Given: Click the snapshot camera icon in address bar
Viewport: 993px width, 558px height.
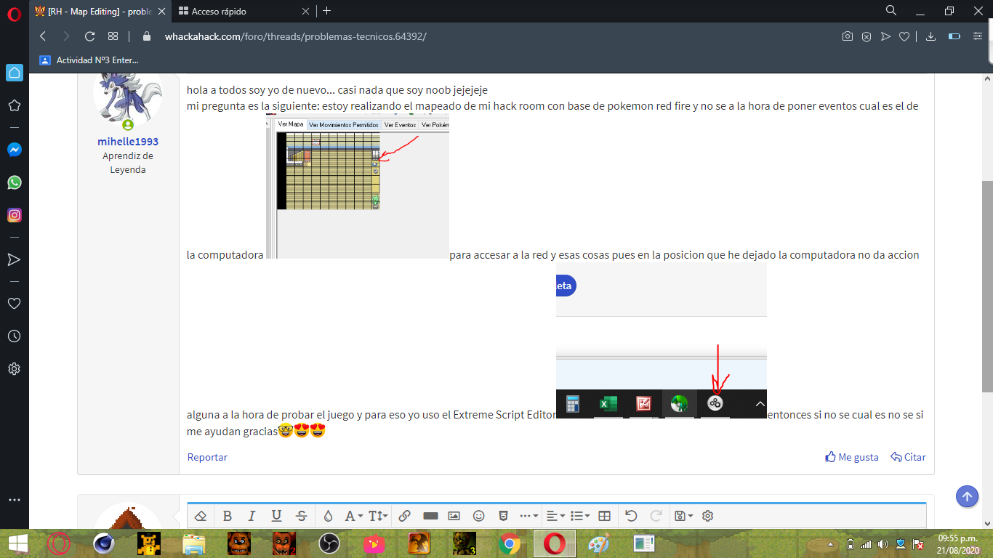Looking at the screenshot, I should pos(847,36).
